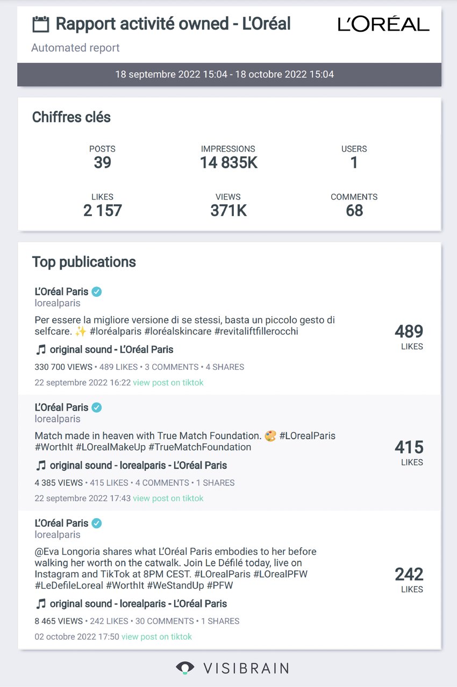Image resolution: width=457 pixels, height=687 pixels.
Task: Click the calendar icon beside report title
Action: click(41, 24)
